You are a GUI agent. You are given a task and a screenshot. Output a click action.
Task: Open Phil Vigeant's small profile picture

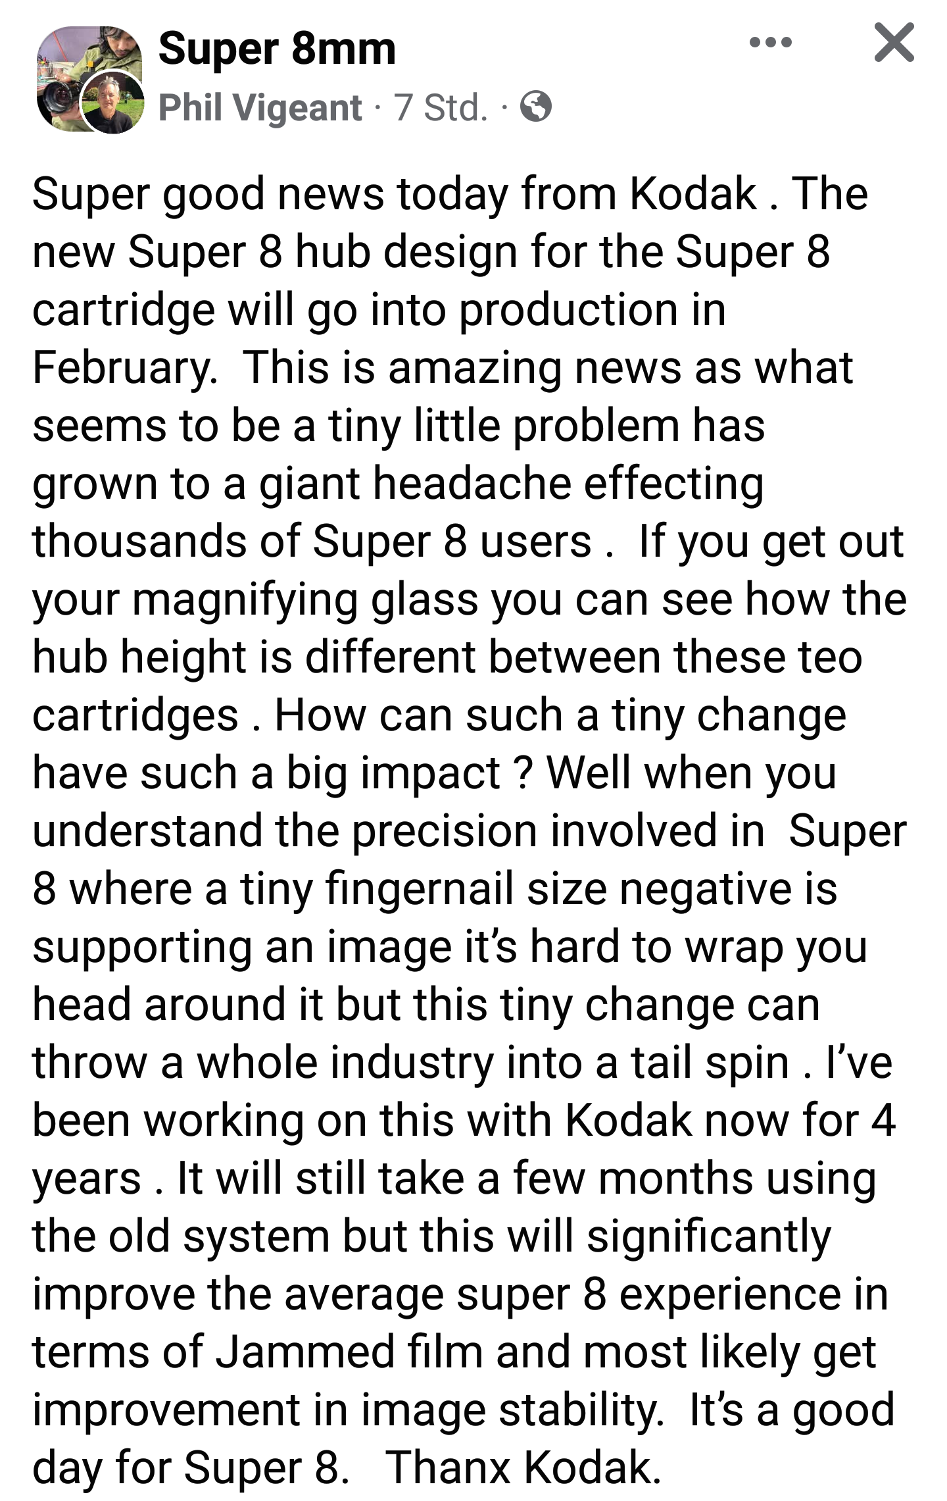coord(112,103)
